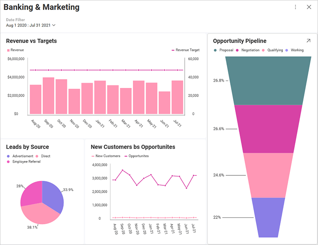Select the Aug 1 2020 date range
Viewport: 318px width, 245px height.
coord(28,25)
